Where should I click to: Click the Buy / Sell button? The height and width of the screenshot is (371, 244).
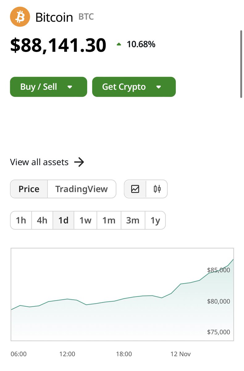click(x=48, y=87)
